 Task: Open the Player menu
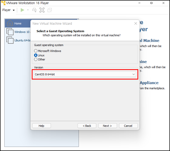tap(8, 10)
